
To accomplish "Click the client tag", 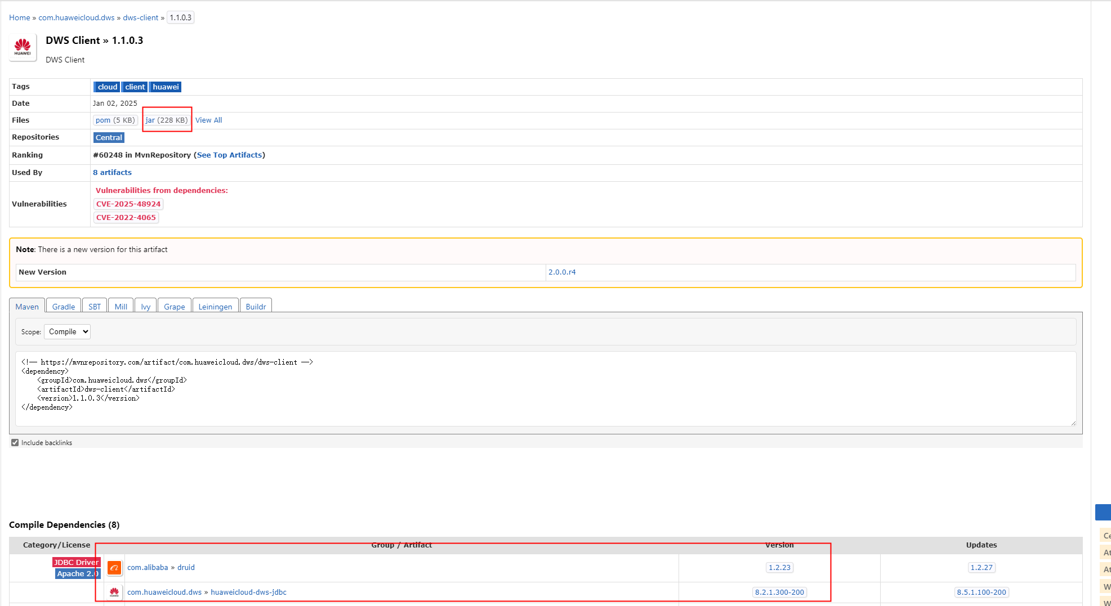I will pos(135,87).
